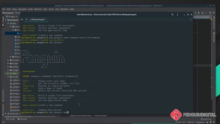Select the box.json file
The width and height of the screenshot is (220, 124).
15,90
